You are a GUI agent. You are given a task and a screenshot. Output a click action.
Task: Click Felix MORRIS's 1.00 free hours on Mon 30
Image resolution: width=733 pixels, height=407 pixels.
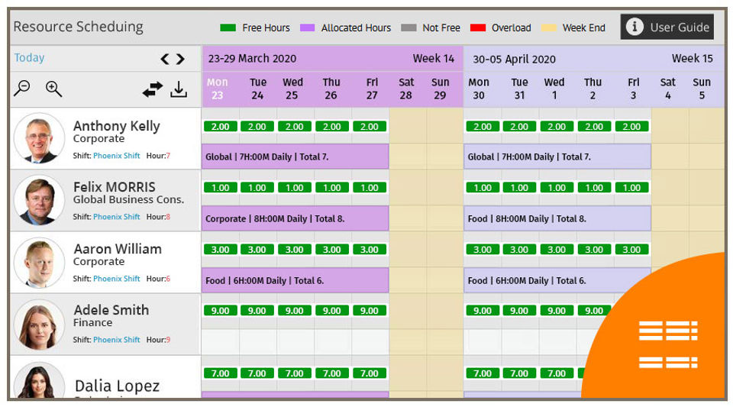click(x=483, y=187)
